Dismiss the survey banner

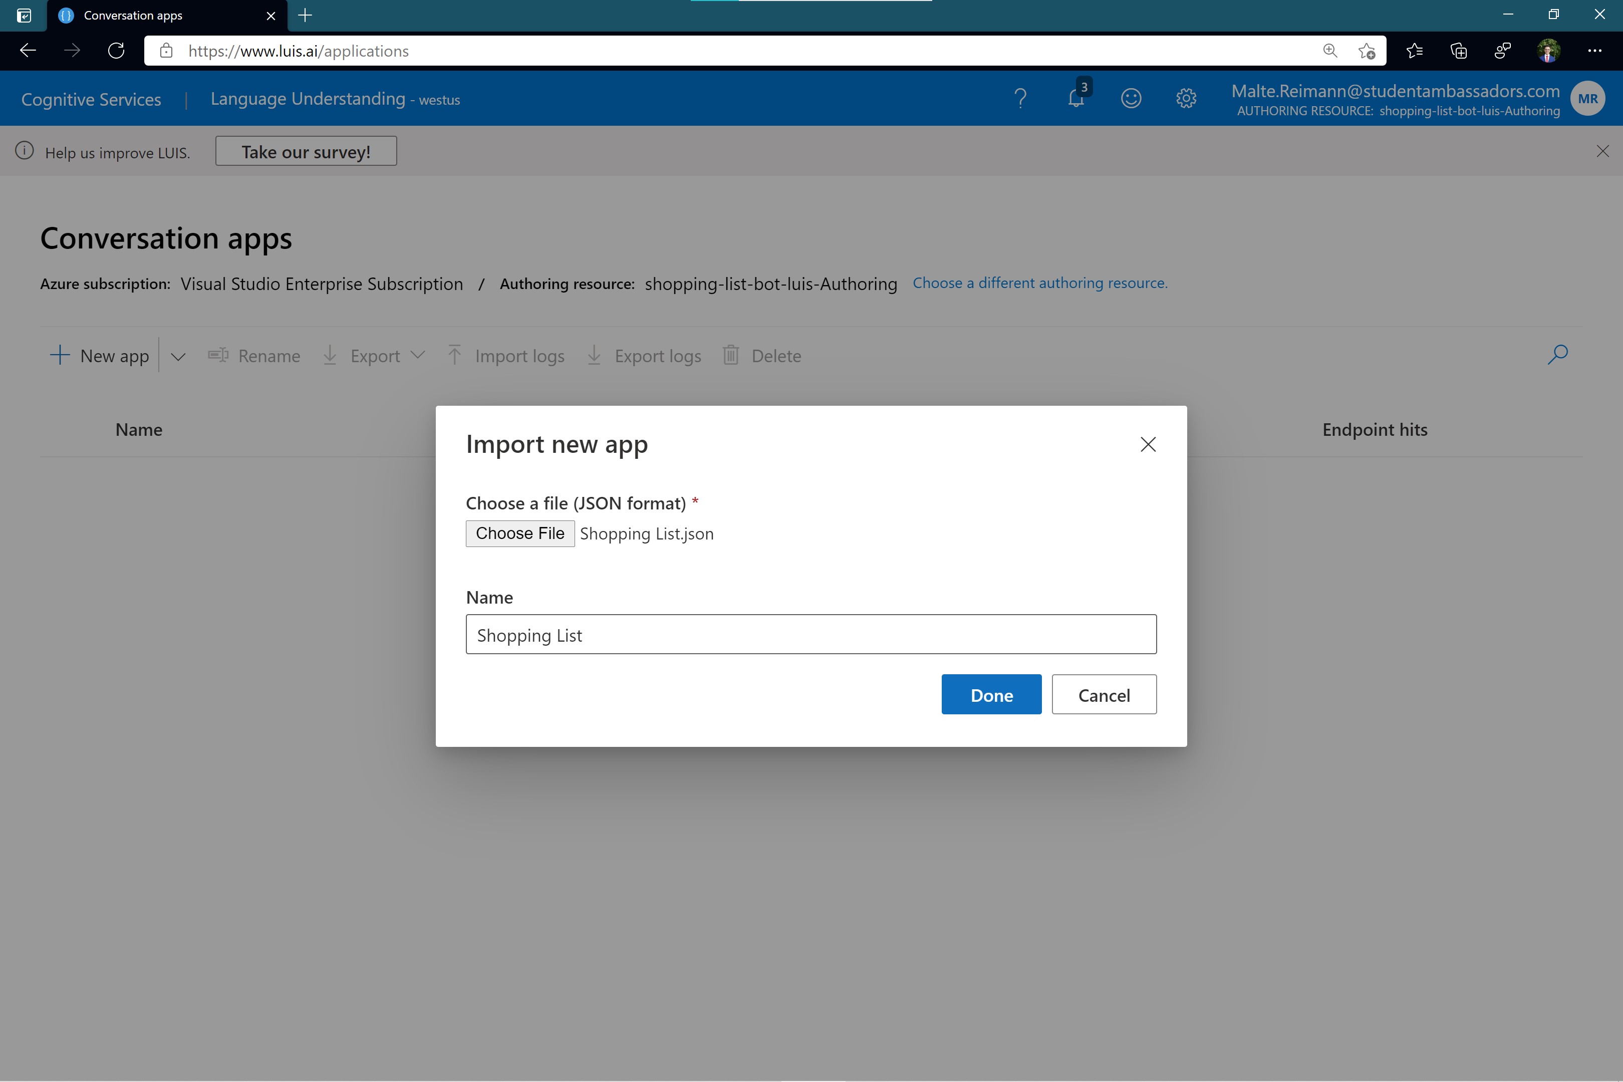tap(1602, 151)
